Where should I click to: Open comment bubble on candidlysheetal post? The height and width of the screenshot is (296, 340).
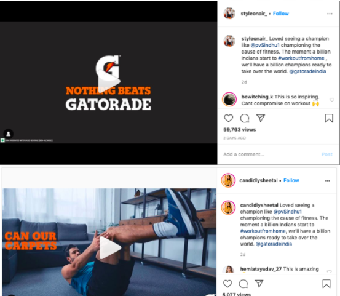tap(243, 284)
